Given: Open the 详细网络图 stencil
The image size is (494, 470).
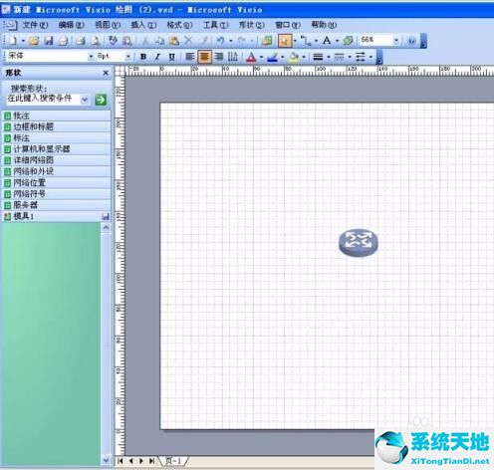Looking at the screenshot, I should (57, 160).
